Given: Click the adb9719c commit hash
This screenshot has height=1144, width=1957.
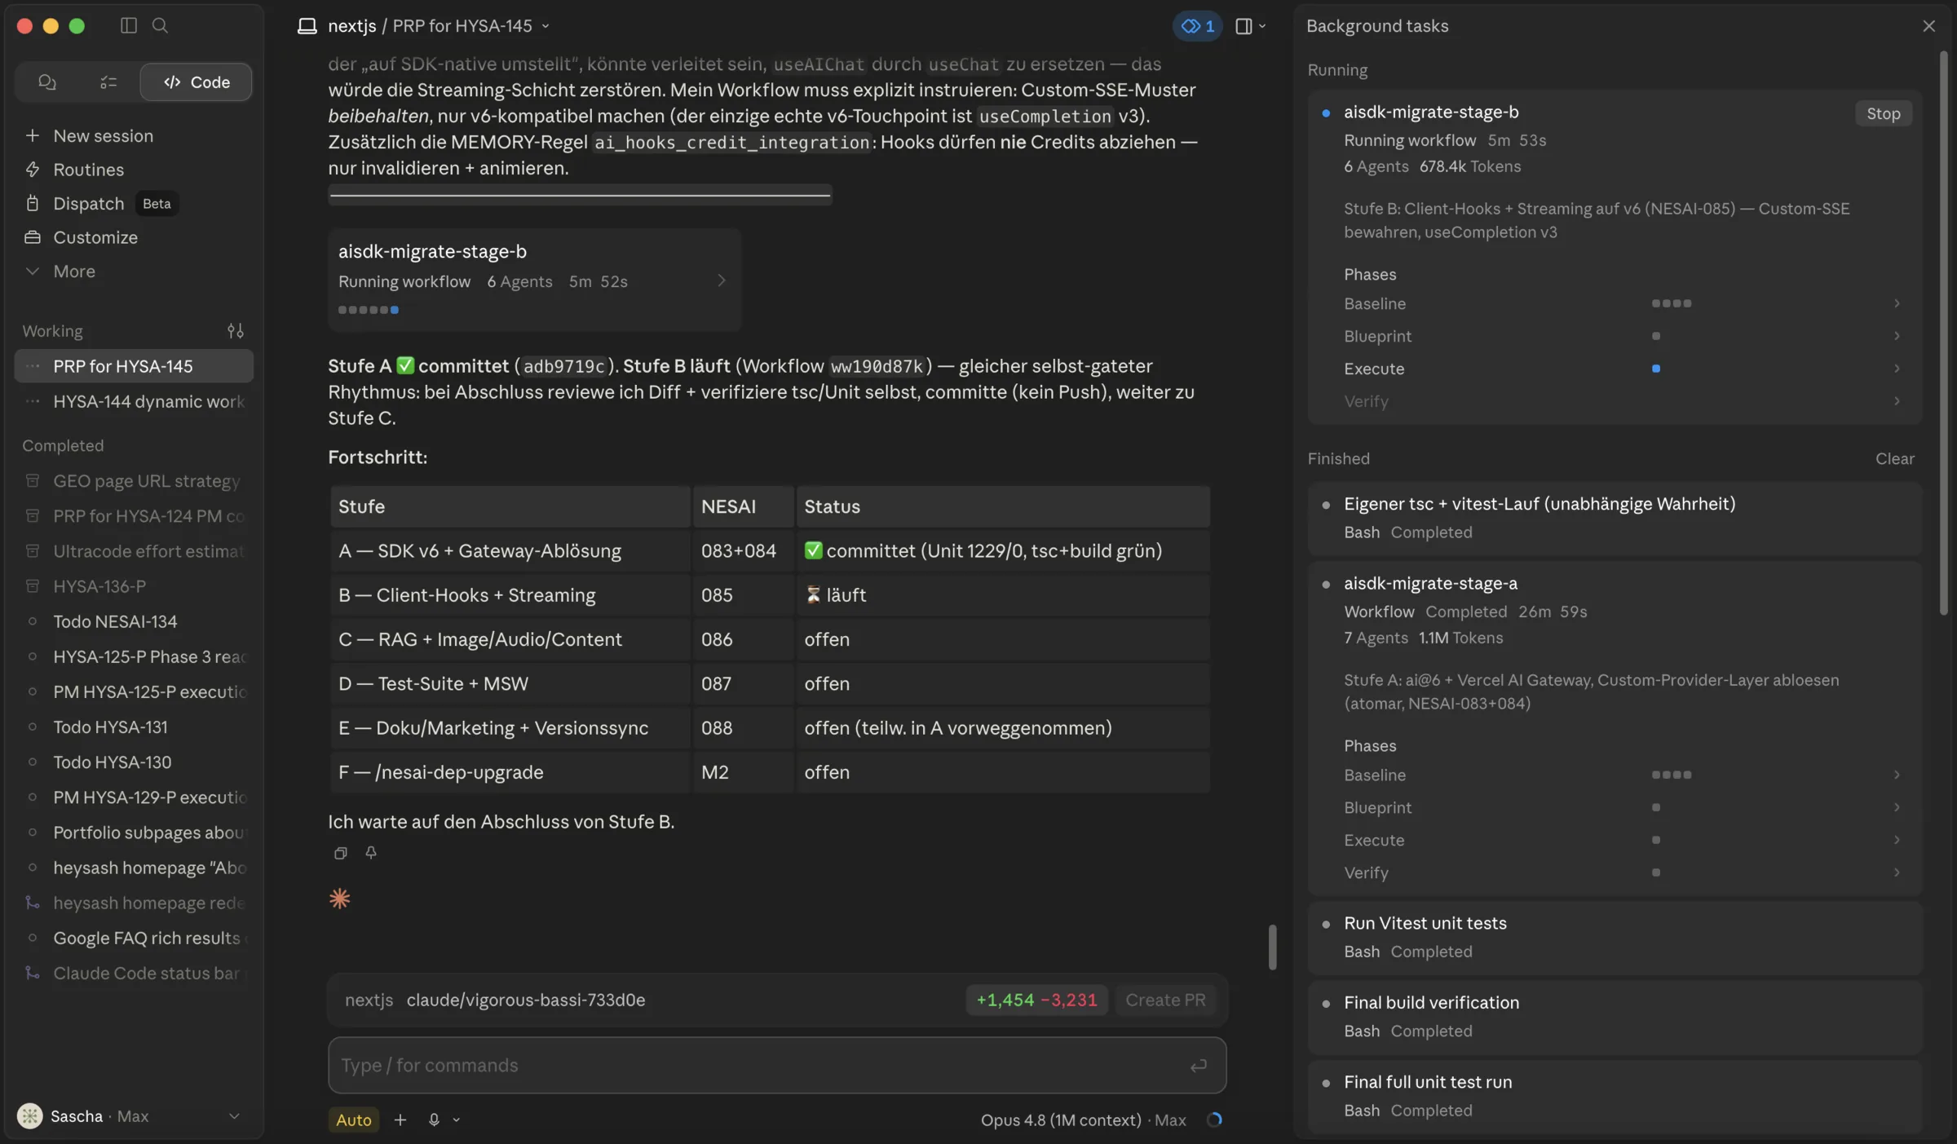Looking at the screenshot, I should tap(563, 366).
